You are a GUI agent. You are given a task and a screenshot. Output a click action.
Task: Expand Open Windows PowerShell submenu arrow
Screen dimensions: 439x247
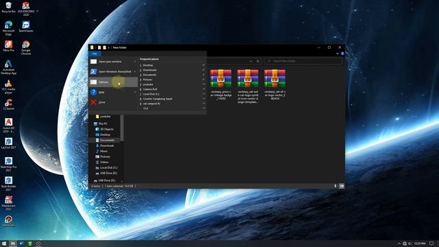(135, 71)
